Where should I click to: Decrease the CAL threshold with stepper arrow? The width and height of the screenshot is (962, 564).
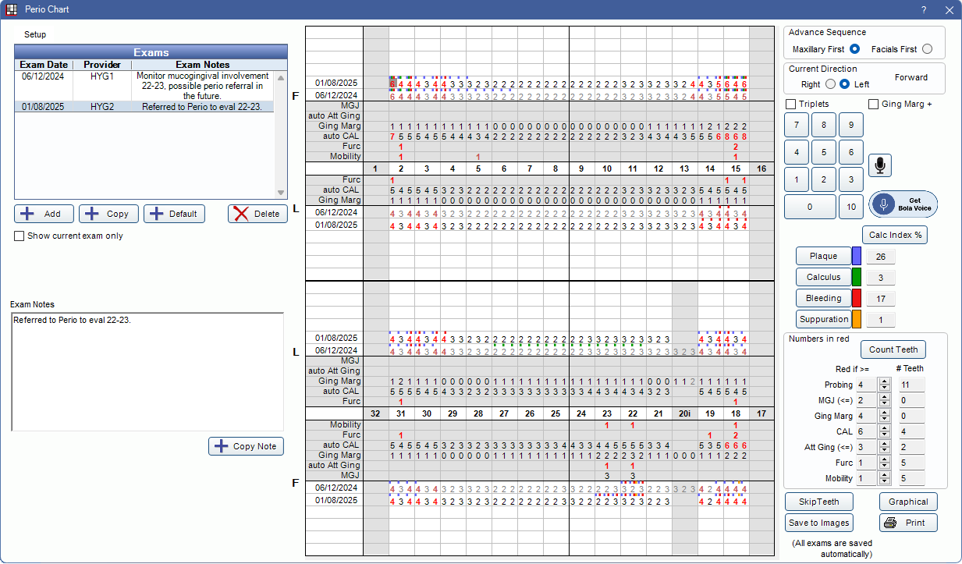pyautogui.click(x=885, y=435)
